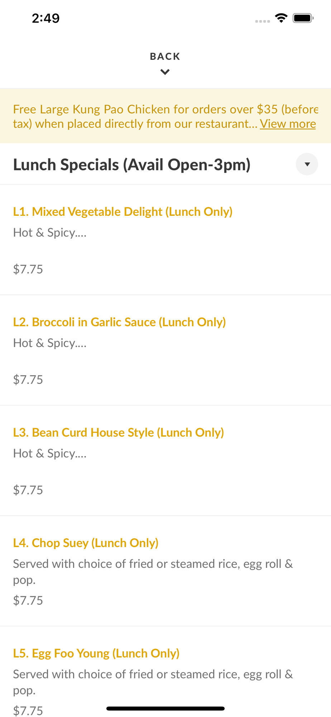Tap the home indicator bar at bottom
Image resolution: width=331 pixels, height=717 pixels.
(165, 708)
